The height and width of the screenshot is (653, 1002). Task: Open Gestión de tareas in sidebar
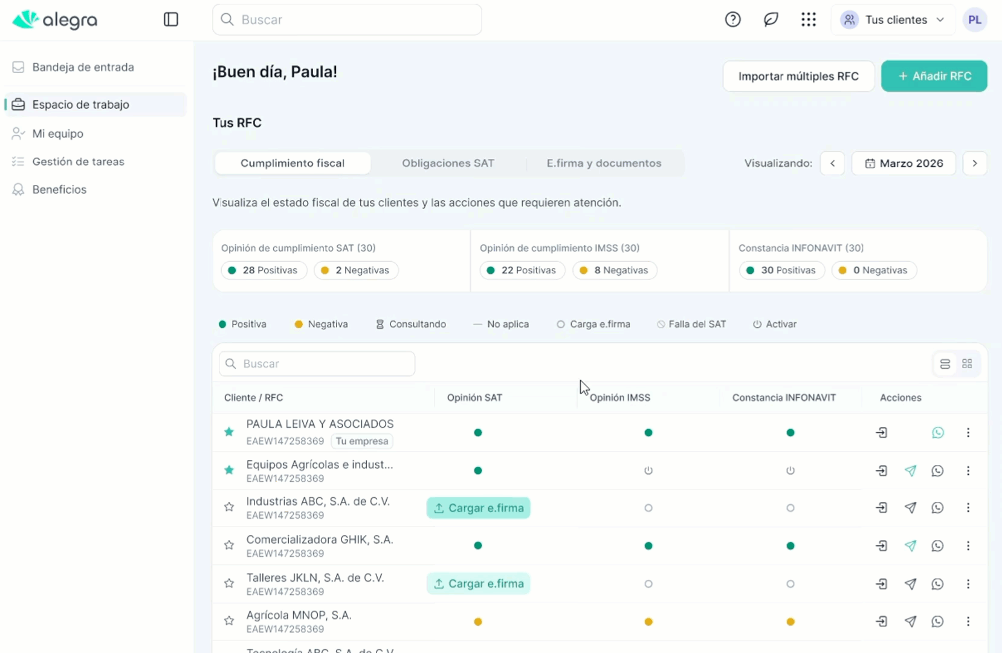pyautogui.click(x=78, y=161)
